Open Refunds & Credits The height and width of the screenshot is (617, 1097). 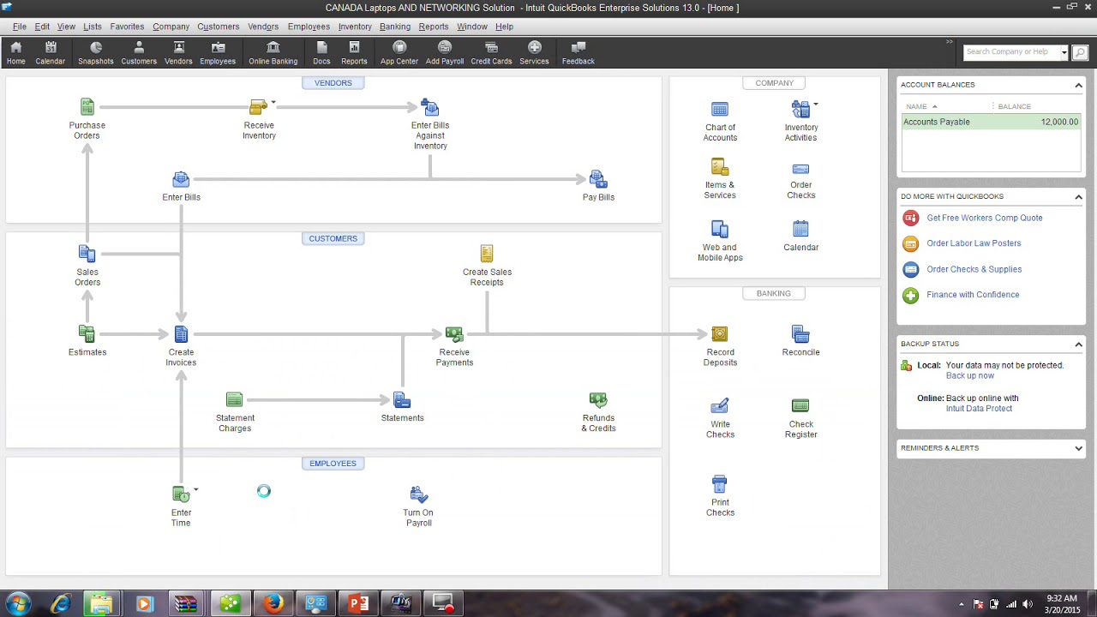pos(598,400)
